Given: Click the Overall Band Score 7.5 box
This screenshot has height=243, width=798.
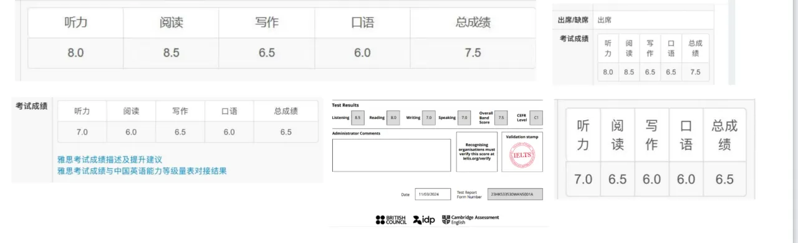Looking at the screenshot, I should pyautogui.click(x=502, y=117).
